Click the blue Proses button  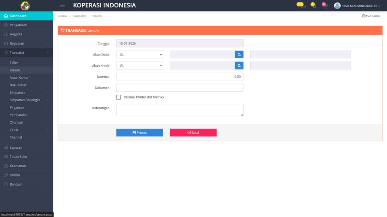[139, 133]
